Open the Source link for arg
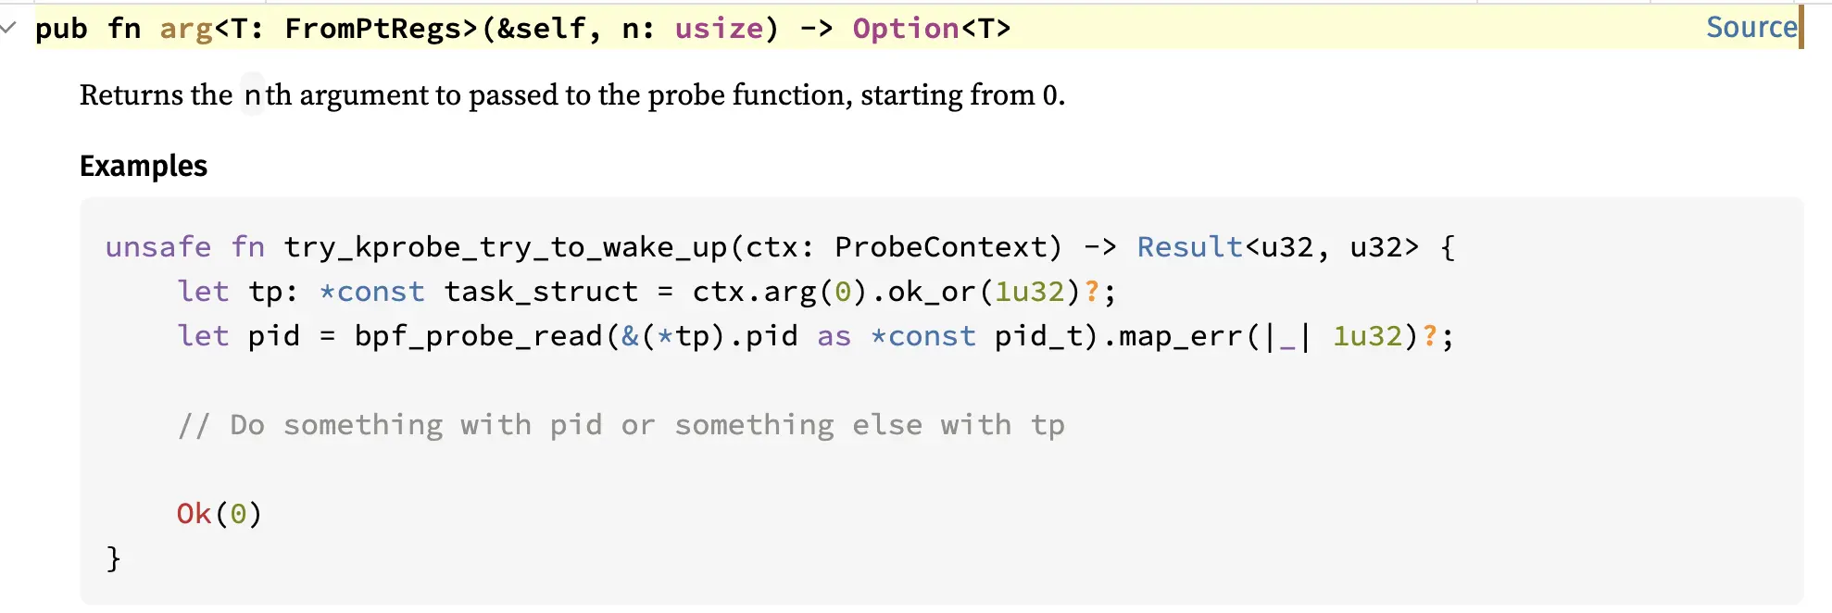Viewport: 1832px width, 613px height. (x=1750, y=28)
